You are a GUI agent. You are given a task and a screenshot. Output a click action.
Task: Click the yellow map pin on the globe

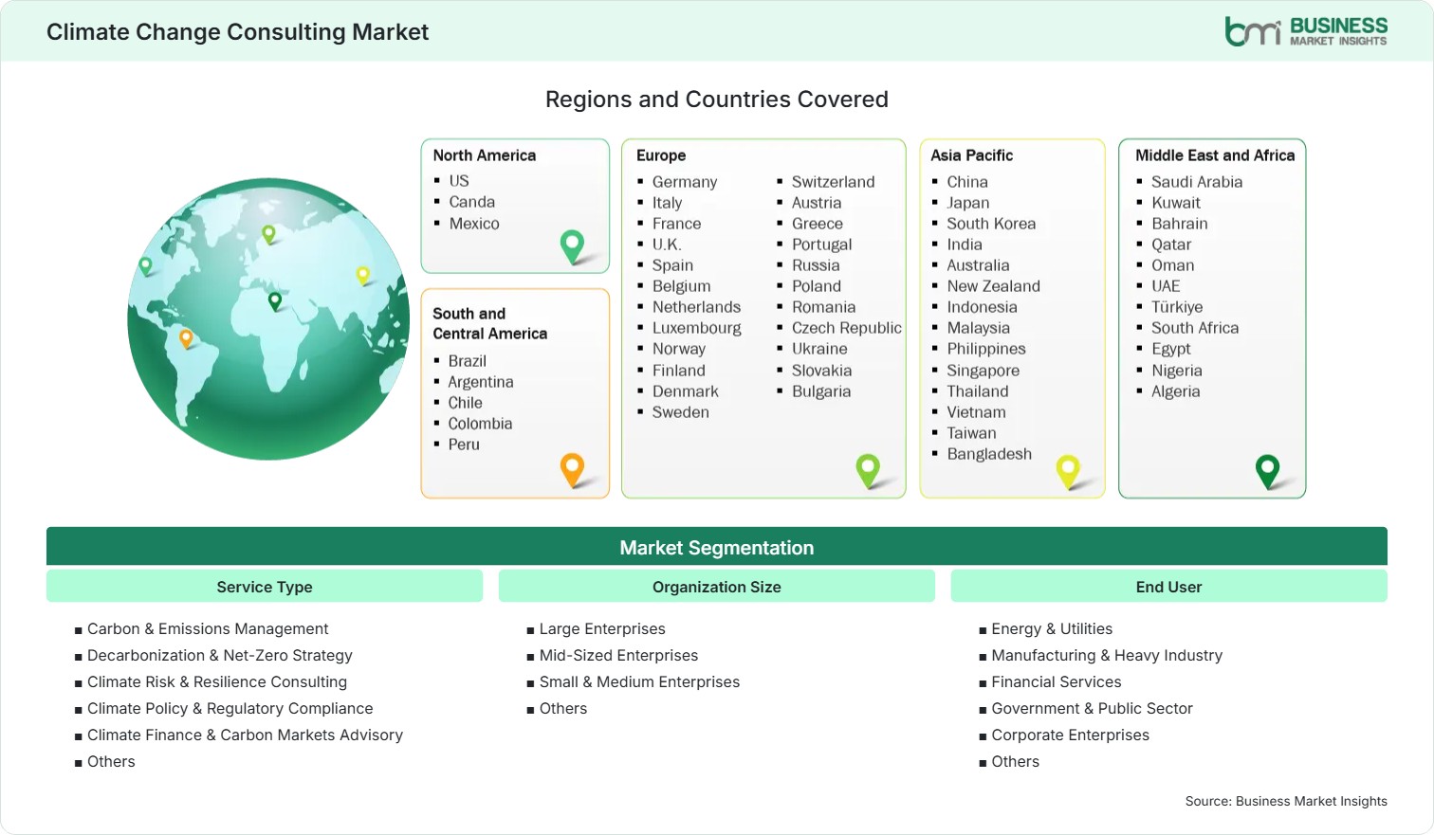pos(362,276)
